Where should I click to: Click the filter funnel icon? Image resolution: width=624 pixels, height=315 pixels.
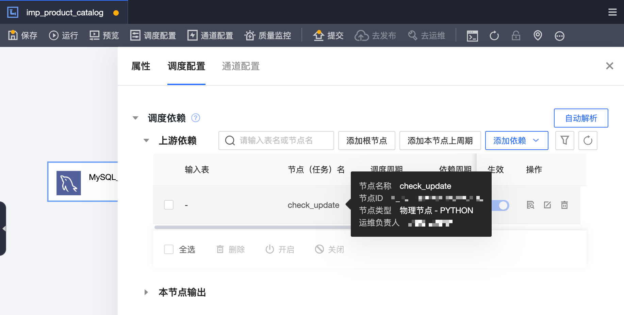pos(564,140)
